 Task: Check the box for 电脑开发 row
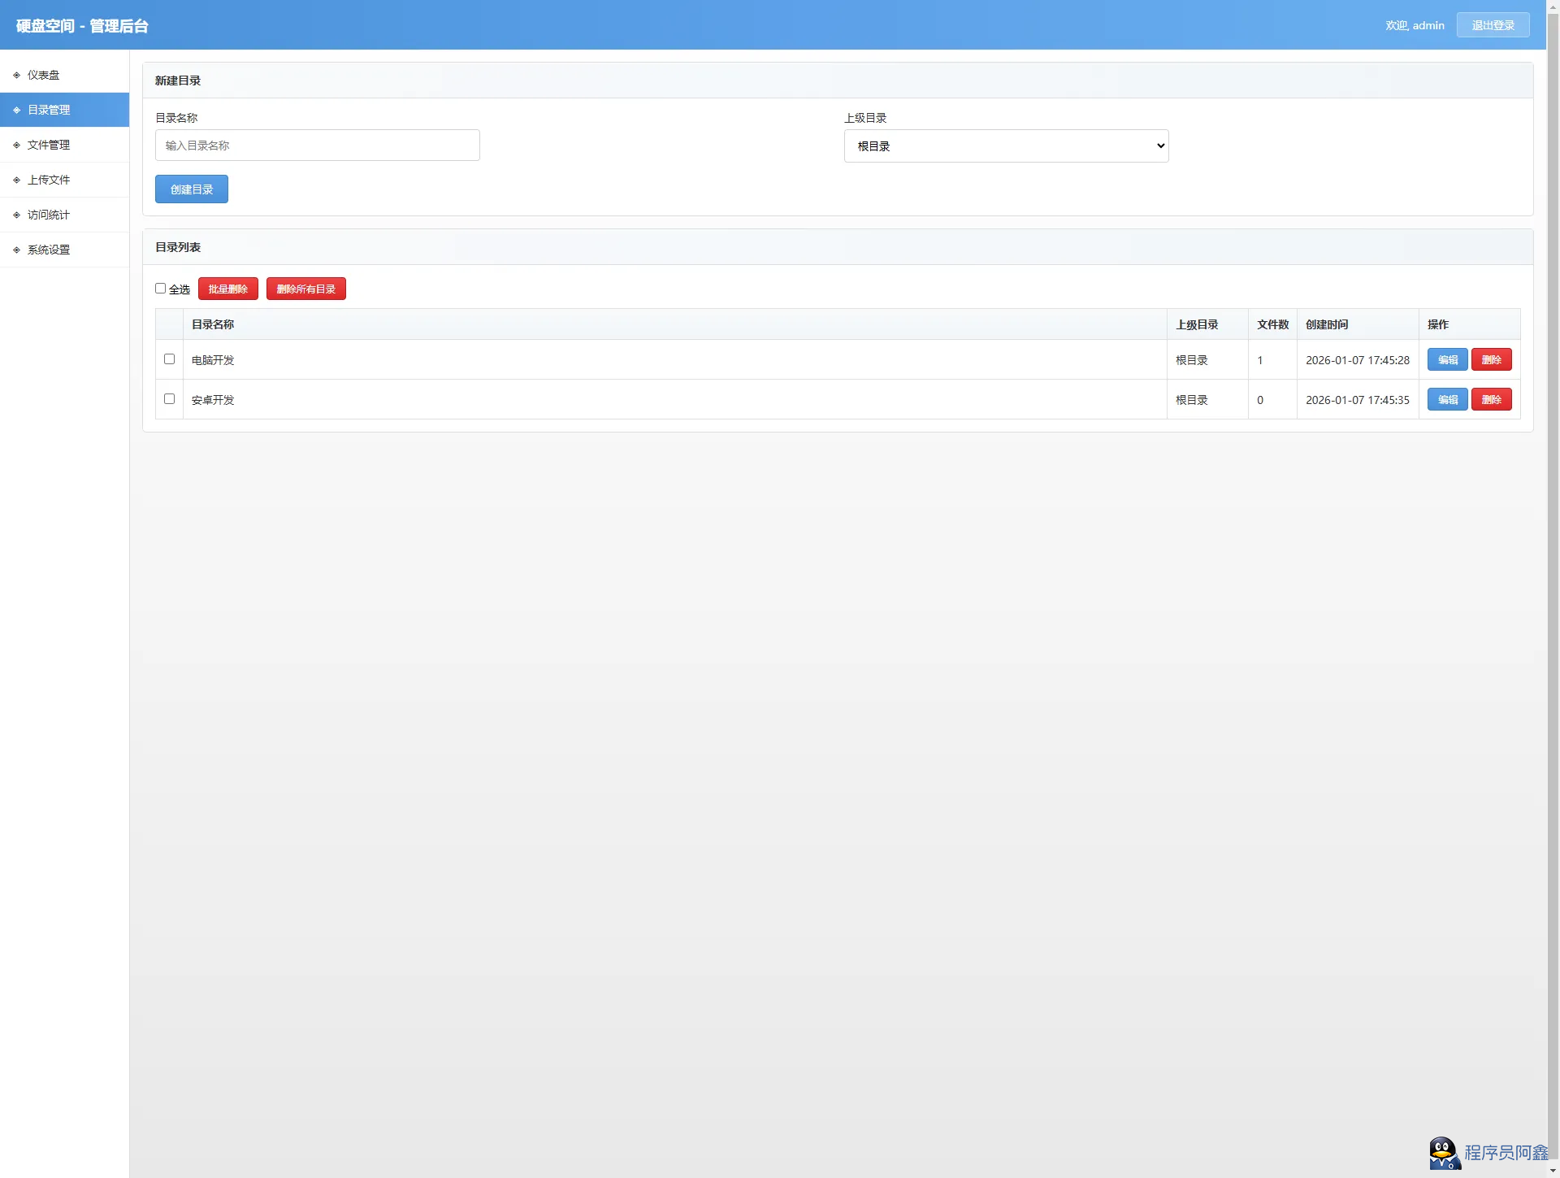coord(169,359)
